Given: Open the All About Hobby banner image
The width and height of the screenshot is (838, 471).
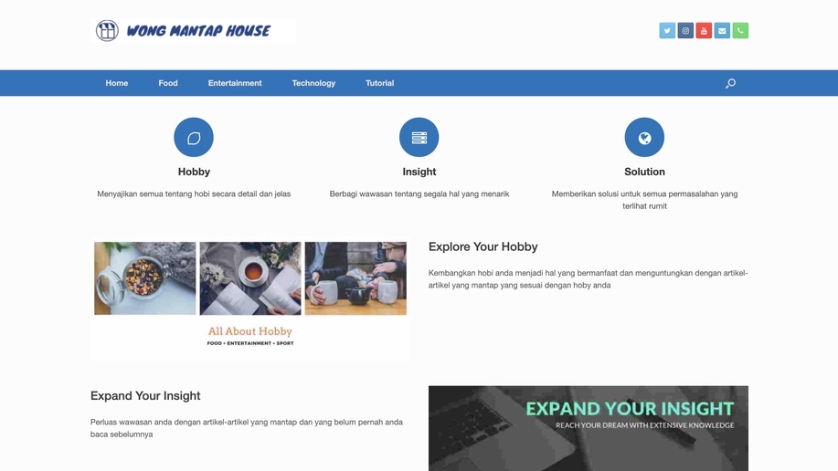Looking at the screenshot, I should point(250,299).
